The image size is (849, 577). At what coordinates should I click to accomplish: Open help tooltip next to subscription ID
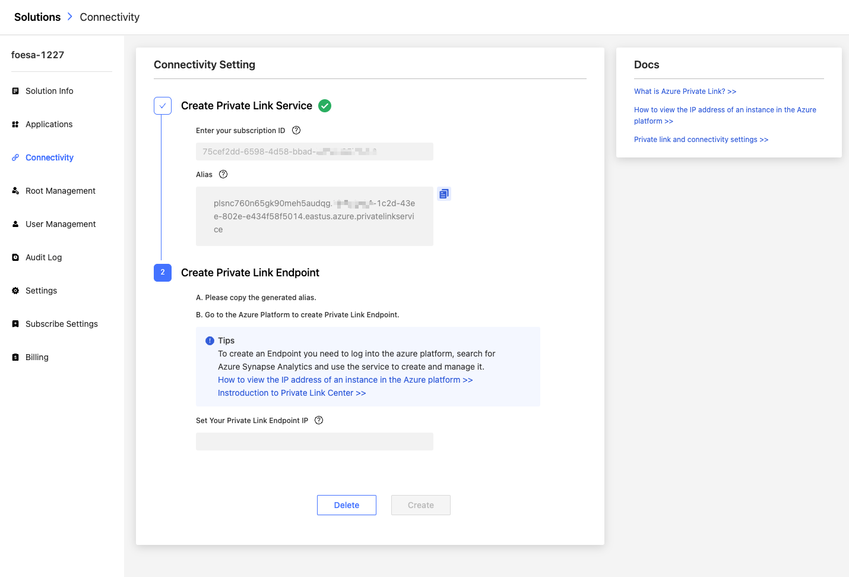tap(296, 130)
